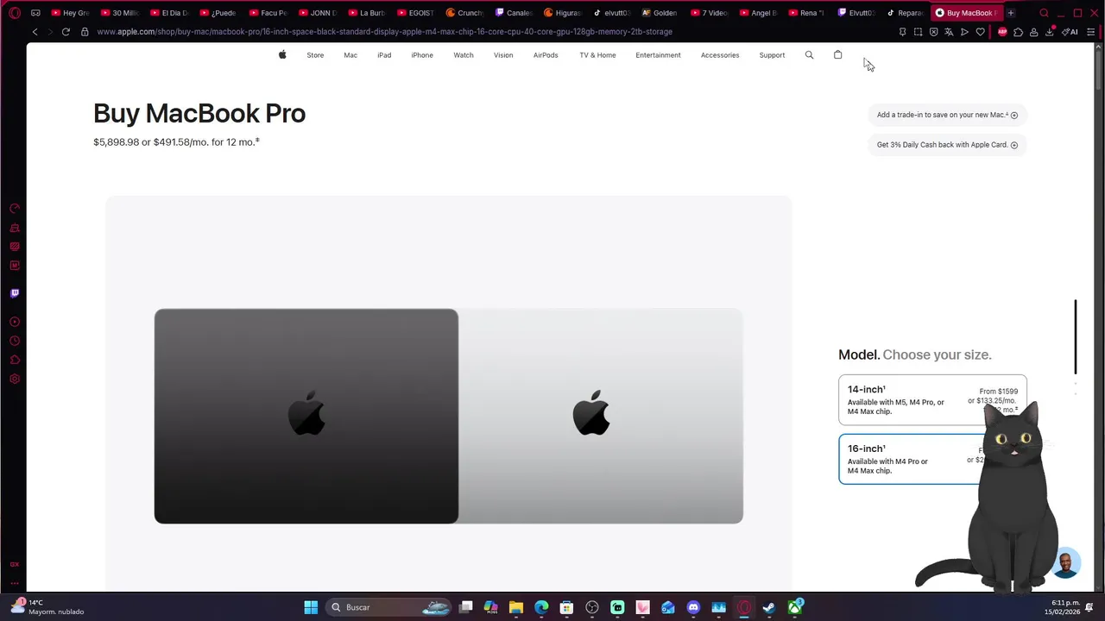1105x621 pixels.
Task: Open the Xbox app on the taskbar
Action: [794, 607]
